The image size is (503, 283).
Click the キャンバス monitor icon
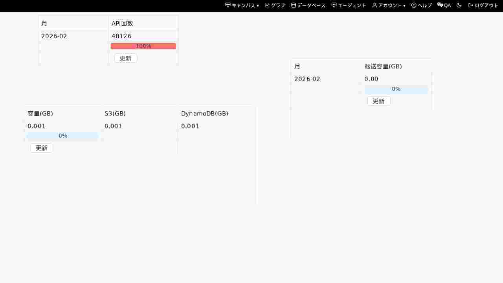(227, 5)
